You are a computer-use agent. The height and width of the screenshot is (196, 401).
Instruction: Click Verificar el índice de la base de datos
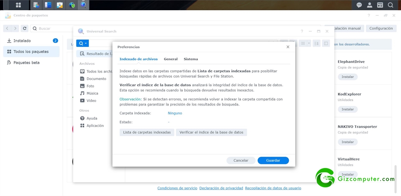(211, 132)
